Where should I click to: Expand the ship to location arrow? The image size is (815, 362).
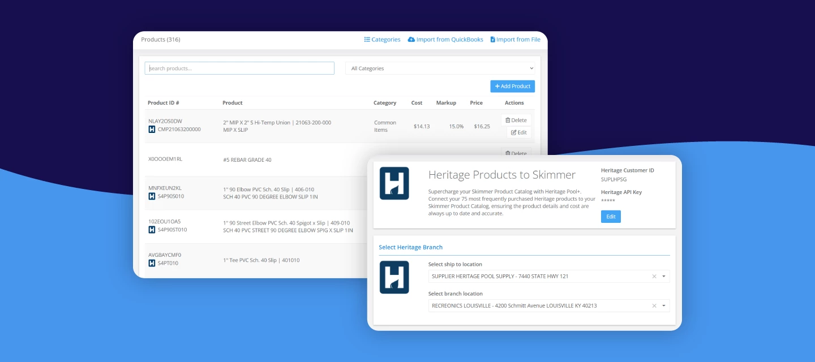pyautogui.click(x=664, y=277)
